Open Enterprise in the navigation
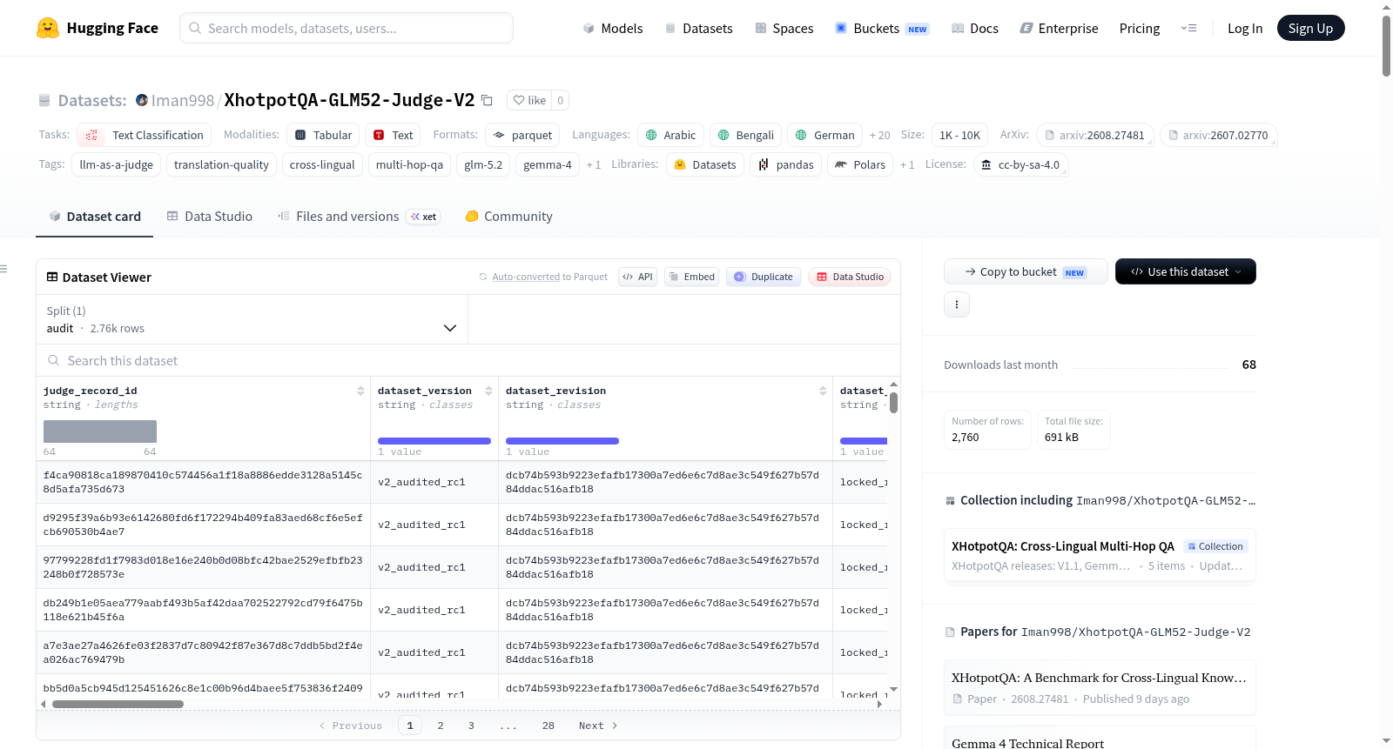The height and width of the screenshot is (749, 1393). [x=1060, y=28]
